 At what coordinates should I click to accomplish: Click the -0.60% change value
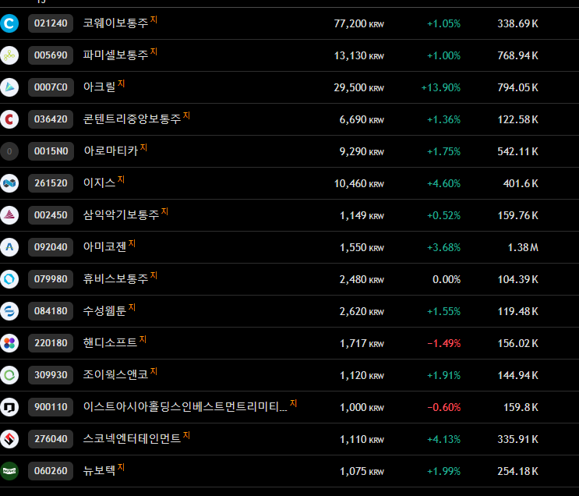click(x=444, y=408)
